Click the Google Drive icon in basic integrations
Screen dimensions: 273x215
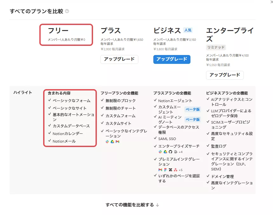click(112, 142)
